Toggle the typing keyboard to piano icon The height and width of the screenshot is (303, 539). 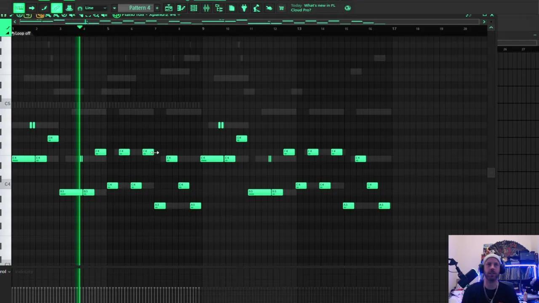click(x=19, y=8)
